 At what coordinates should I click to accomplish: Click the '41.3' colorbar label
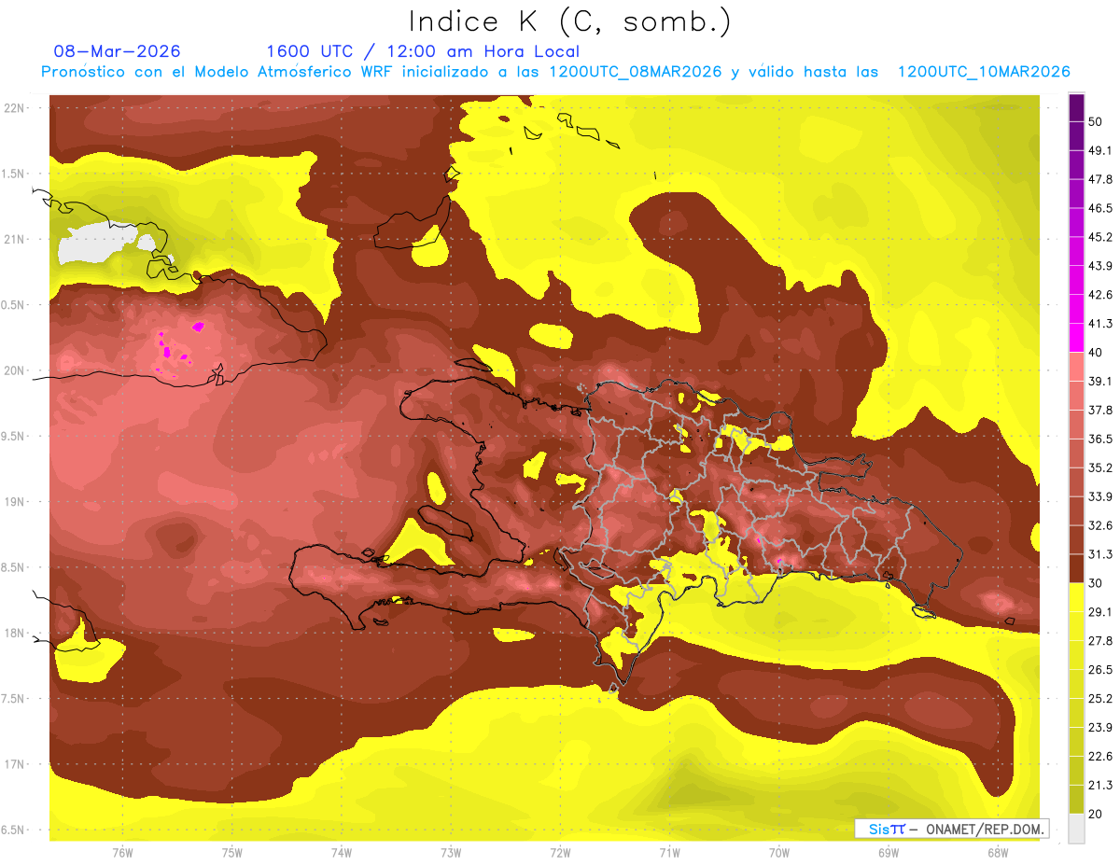(x=1100, y=324)
